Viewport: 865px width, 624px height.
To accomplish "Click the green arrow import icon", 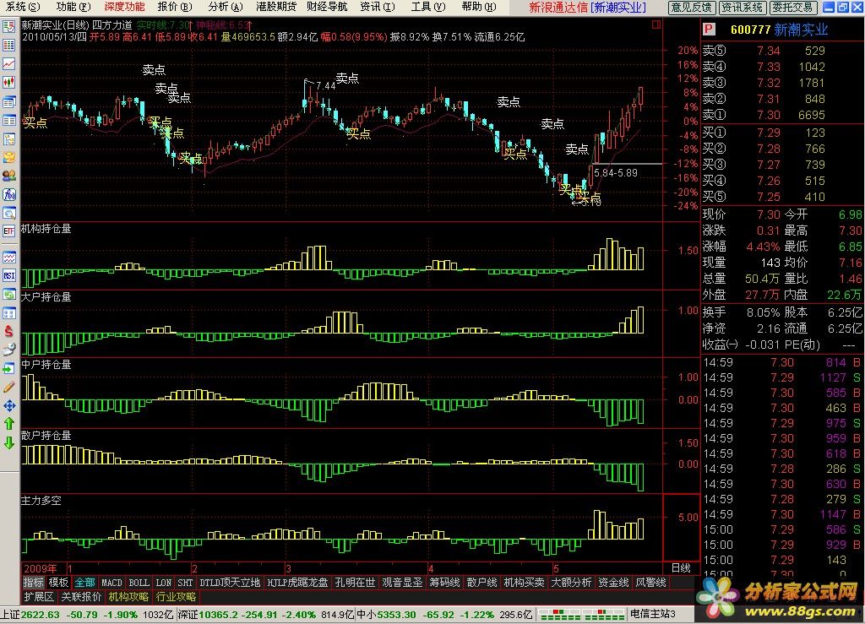I will tap(8, 368).
